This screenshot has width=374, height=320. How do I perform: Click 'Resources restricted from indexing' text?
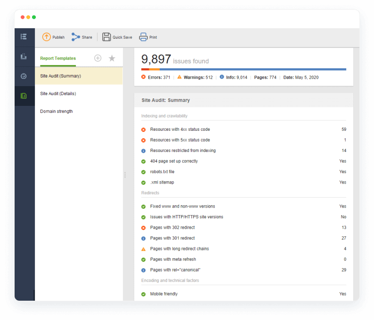(183, 151)
